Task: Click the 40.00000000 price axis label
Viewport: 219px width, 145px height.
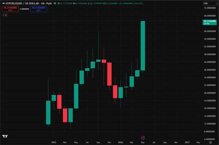Action: [x=210, y=70]
